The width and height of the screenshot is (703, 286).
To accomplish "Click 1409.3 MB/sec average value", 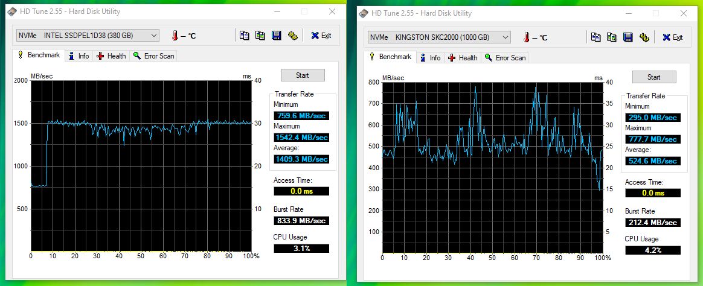I will pos(301,159).
